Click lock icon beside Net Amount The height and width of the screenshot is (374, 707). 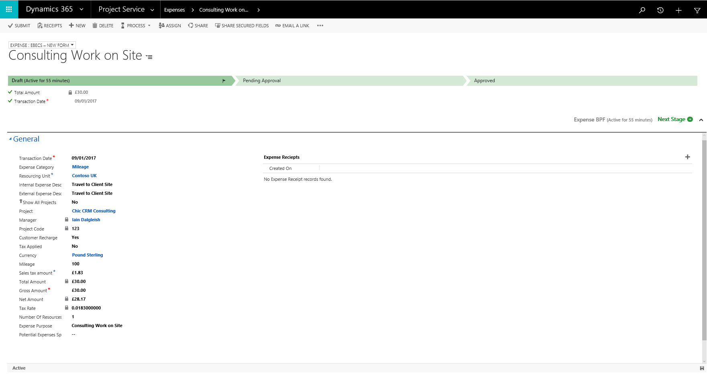[x=67, y=299]
